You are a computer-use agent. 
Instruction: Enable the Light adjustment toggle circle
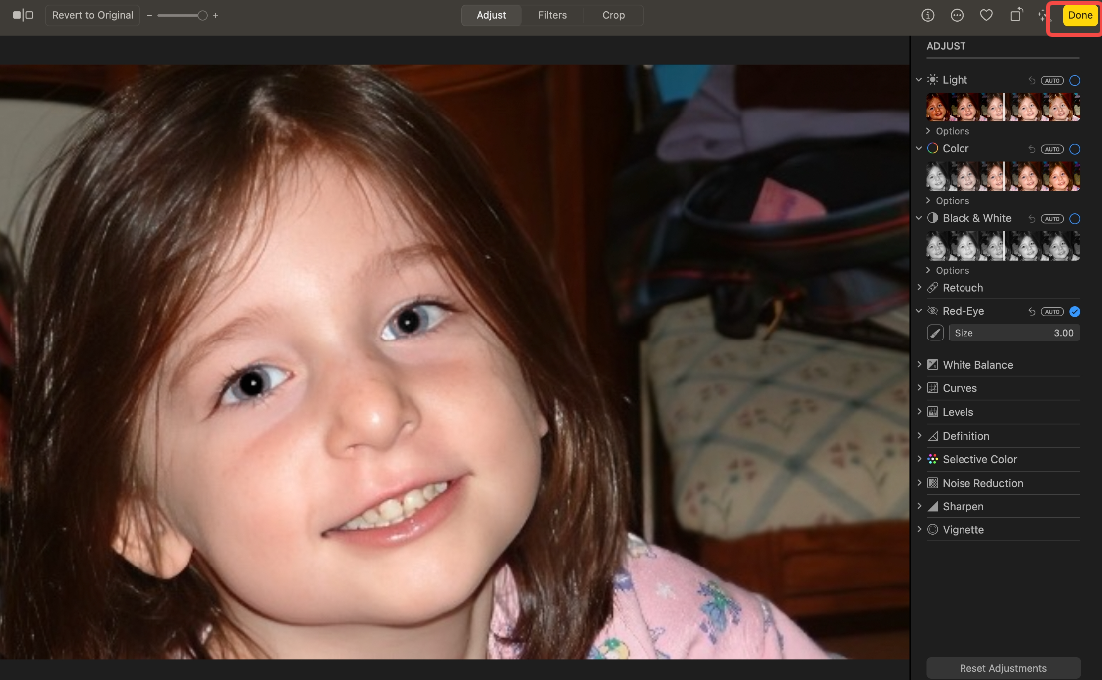point(1074,80)
